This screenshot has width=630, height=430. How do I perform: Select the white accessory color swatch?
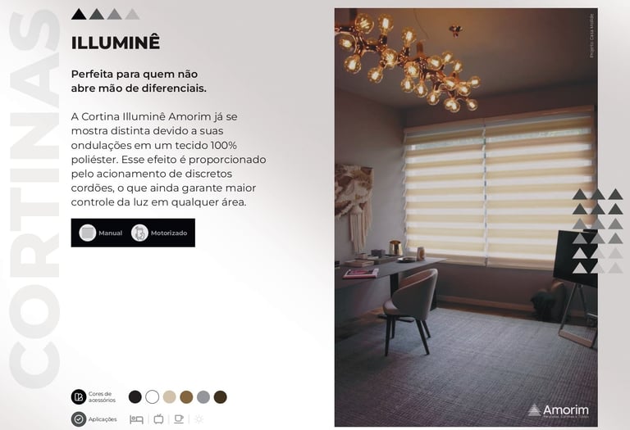153,397
